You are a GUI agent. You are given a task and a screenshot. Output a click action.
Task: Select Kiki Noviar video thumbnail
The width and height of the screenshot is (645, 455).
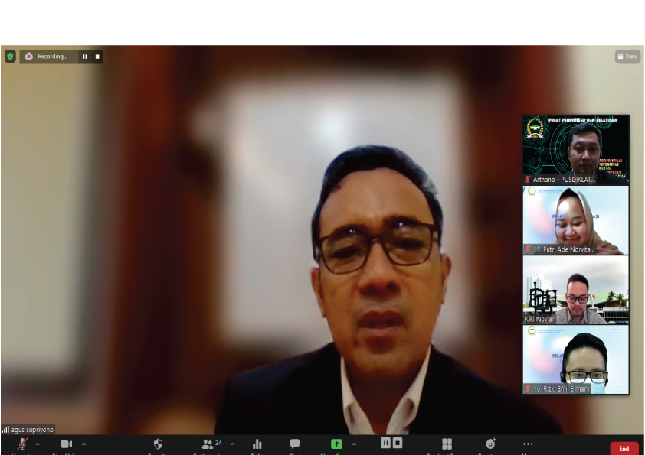coord(576,290)
